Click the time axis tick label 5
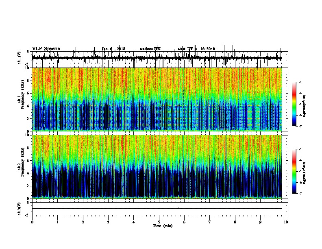This screenshot has height=249, width=322. (159, 222)
